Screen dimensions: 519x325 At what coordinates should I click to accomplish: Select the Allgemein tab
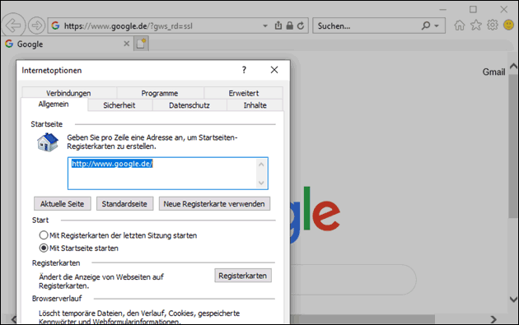click(x=54, y=104)
